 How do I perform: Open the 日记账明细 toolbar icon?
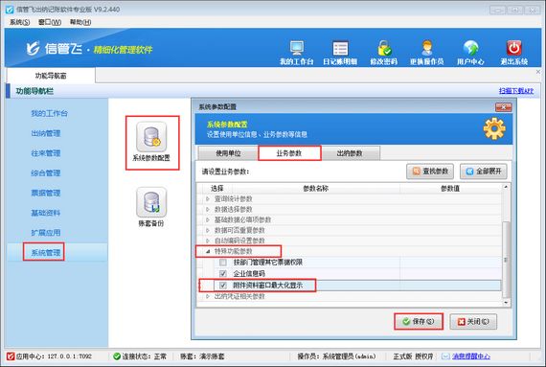click(x=340, y=48)
